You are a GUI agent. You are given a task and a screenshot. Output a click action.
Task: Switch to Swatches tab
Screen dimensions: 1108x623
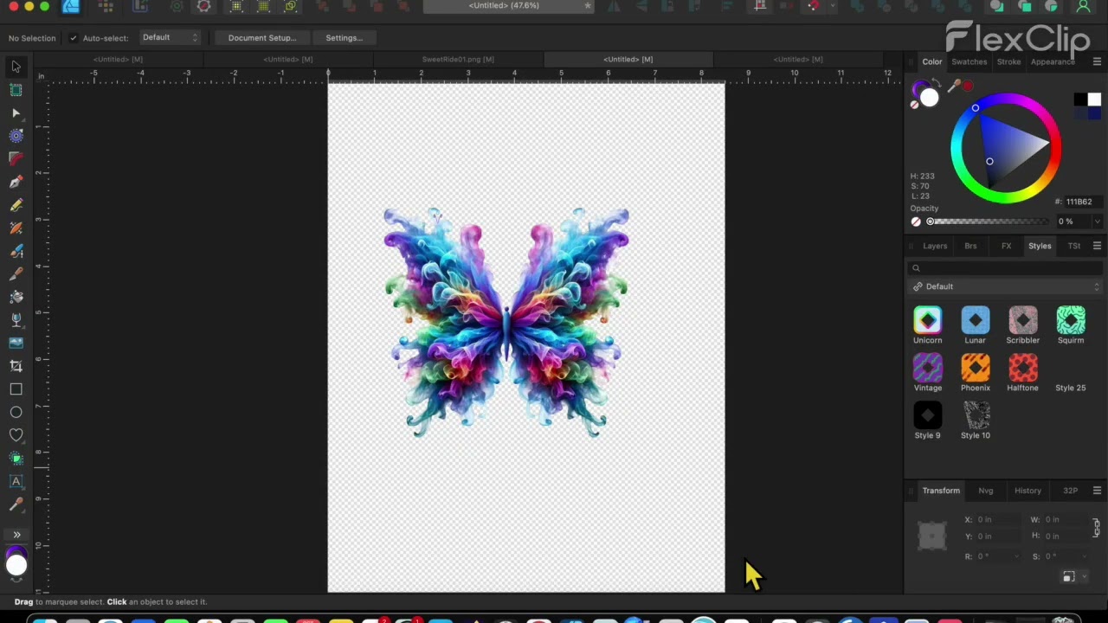(x=969, y=61)
